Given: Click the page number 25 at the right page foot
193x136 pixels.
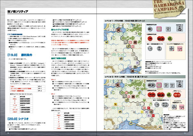Looking at the screenshot, I should coord(185,133).
